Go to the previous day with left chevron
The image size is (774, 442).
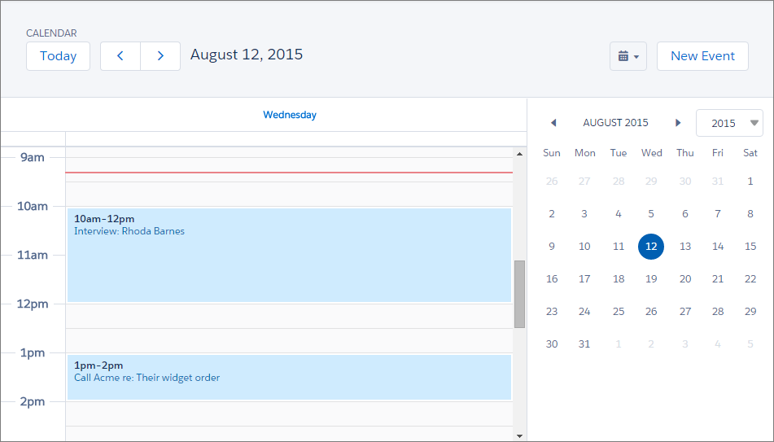pos(120,56)
